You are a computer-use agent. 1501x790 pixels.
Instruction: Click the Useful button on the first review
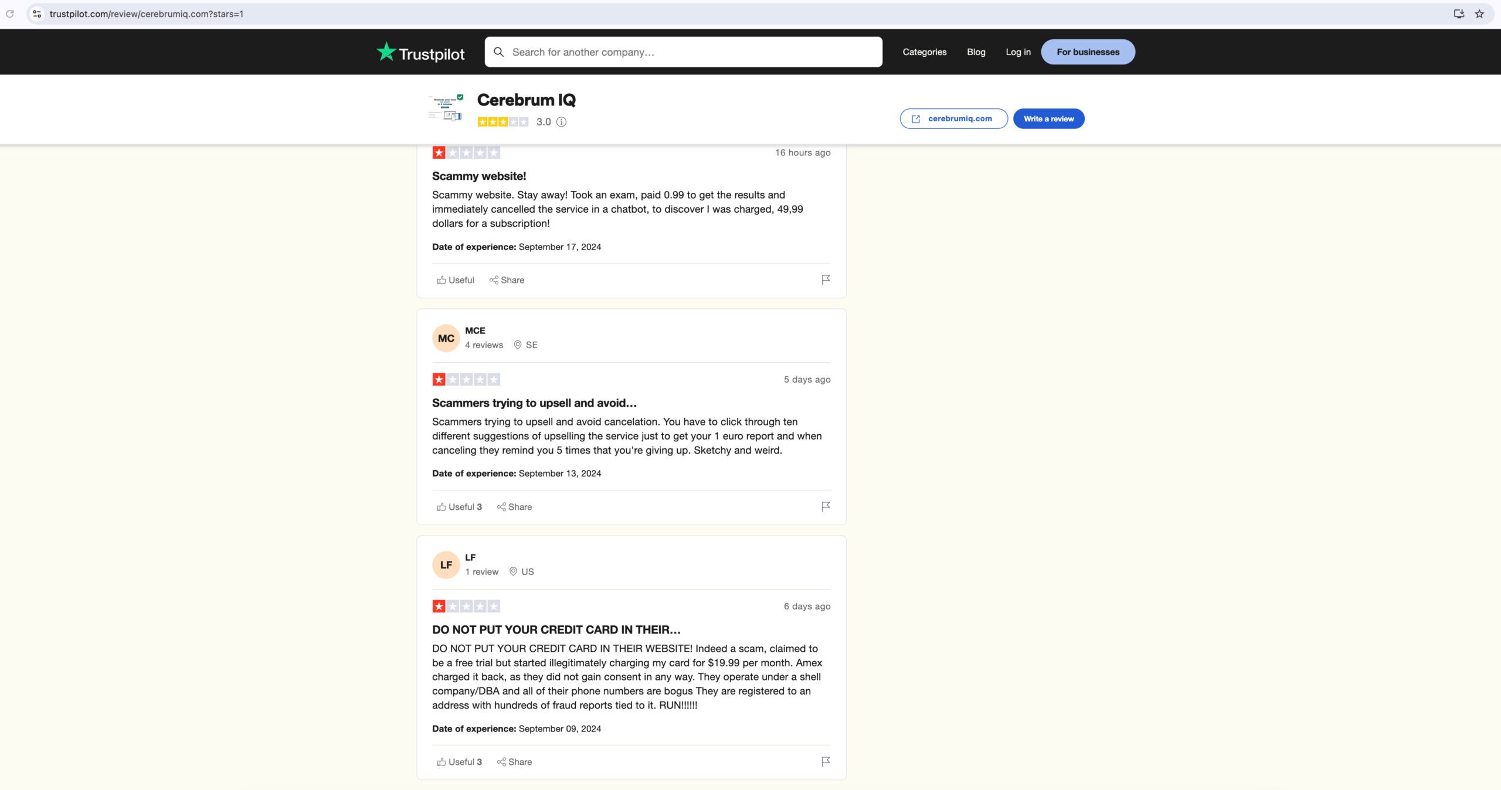[454, 280]
